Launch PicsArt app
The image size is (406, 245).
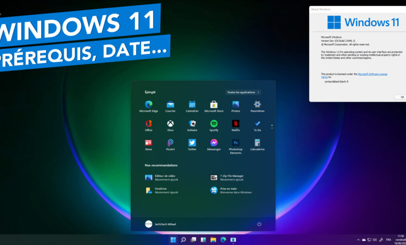tap(170, 145)
